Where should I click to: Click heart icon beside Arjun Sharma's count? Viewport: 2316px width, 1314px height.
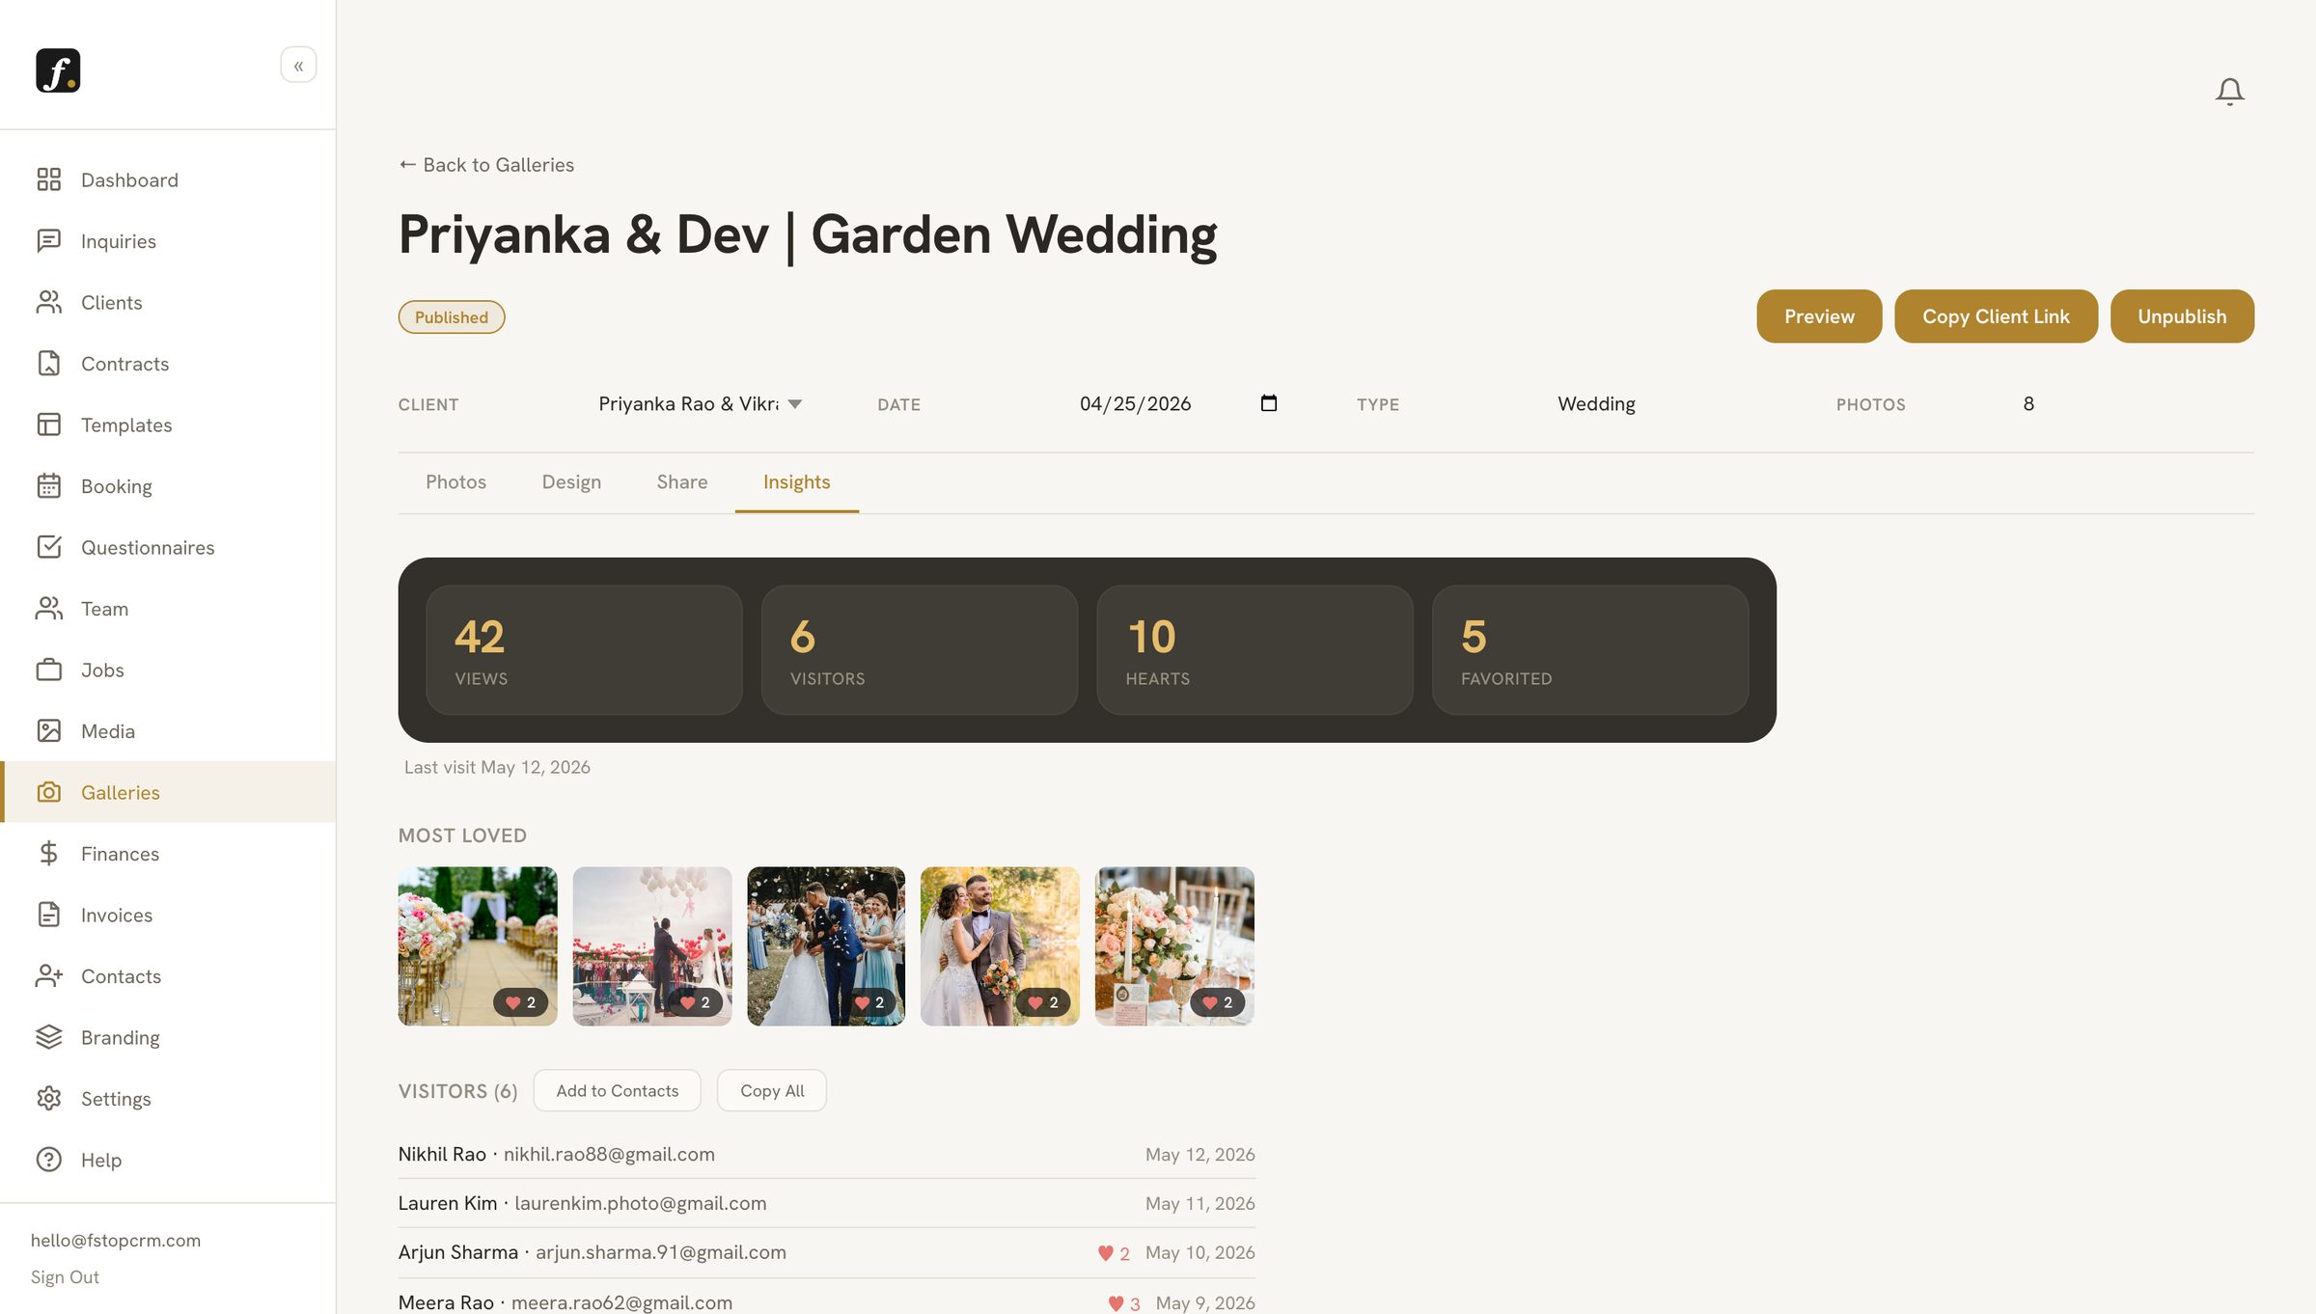pyautogui.click(x=1106, y=1253)
